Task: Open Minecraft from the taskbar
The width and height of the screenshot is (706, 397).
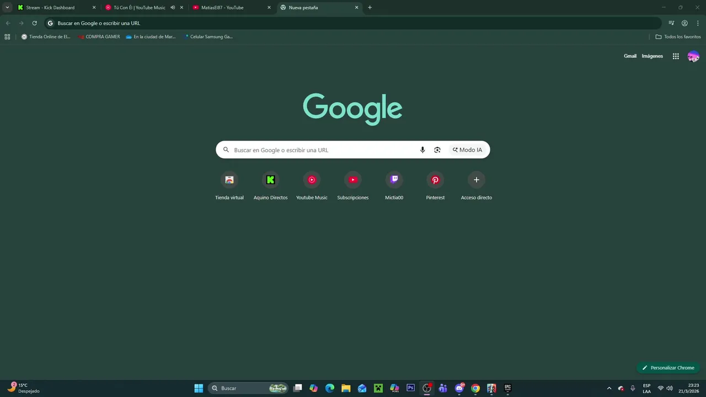Action: (378, 388)
